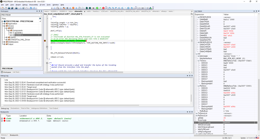This screenshot has width=260, height=139.
Task: Break execution with blue stop circle
Action: pos(128,8)
